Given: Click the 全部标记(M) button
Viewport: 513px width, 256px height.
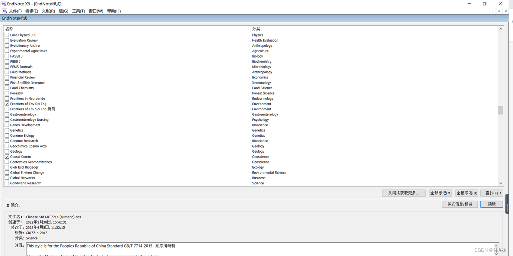Looking at the screenshot, I should 441,193.
